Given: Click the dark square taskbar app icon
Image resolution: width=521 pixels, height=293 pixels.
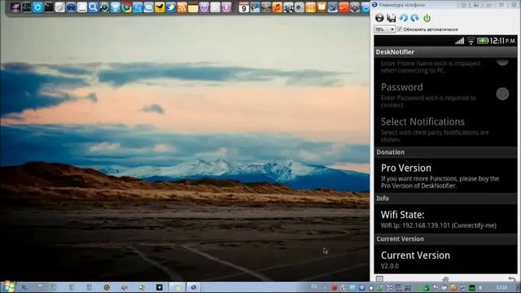Looking at the screenshot, I should [x=160, y=287].
